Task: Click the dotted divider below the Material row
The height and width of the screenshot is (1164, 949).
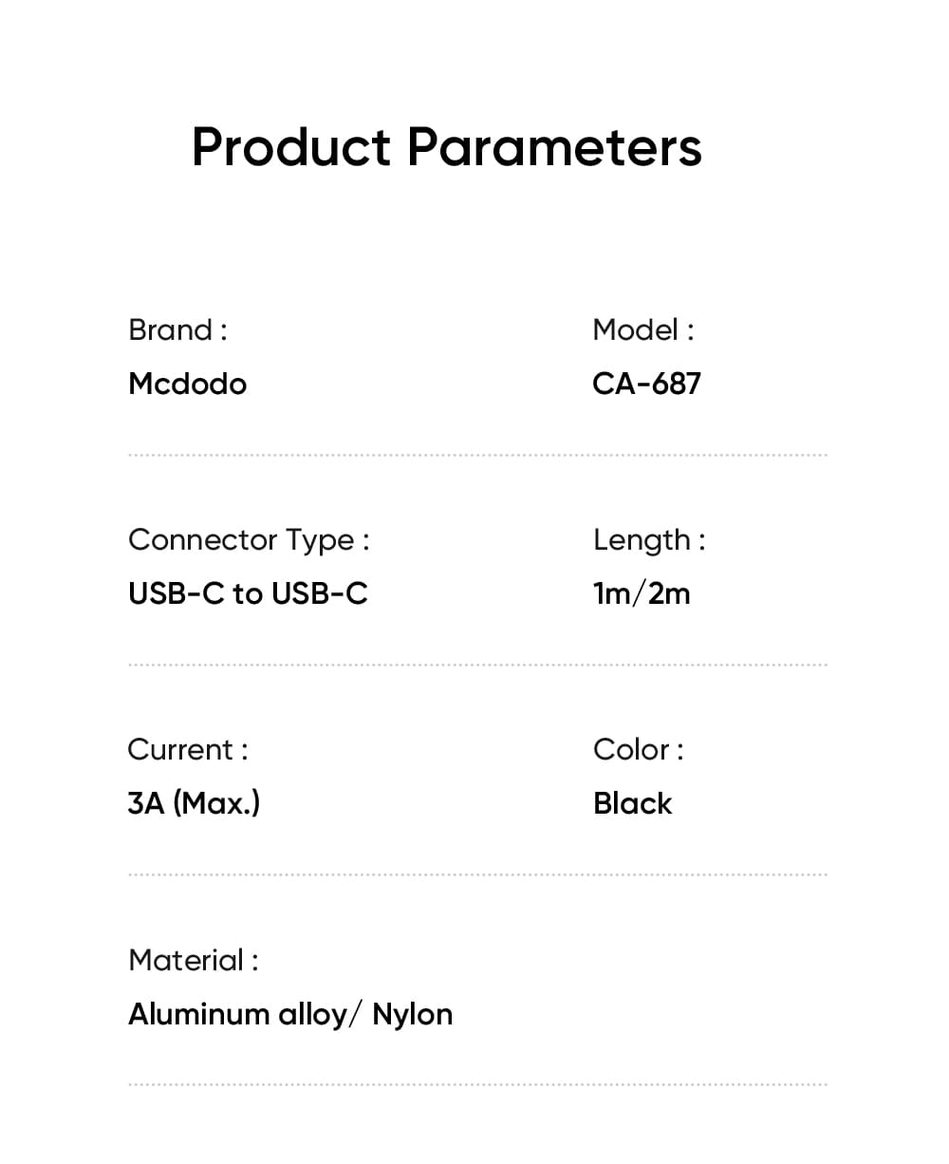Action: tap(476, 1084)
